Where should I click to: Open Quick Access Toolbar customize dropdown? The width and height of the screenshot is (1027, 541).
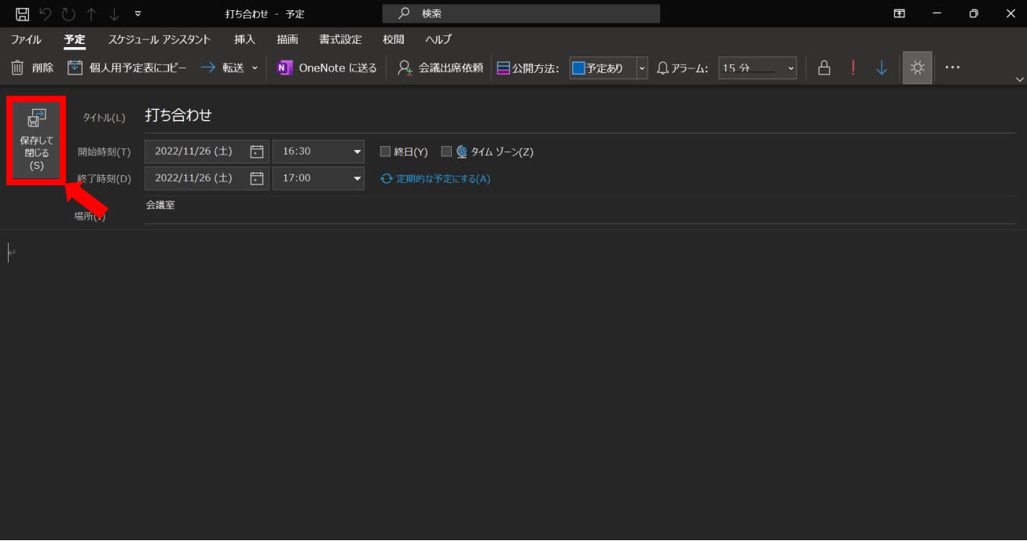138,13
